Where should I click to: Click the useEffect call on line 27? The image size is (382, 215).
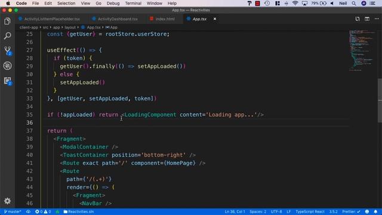(x=61, y=50)
